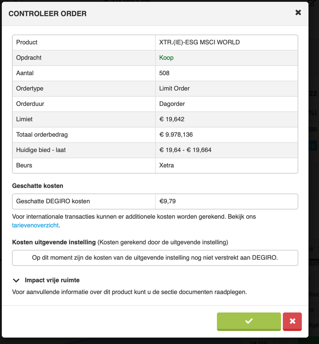Click the issuer costs notice box

point(155,258)
